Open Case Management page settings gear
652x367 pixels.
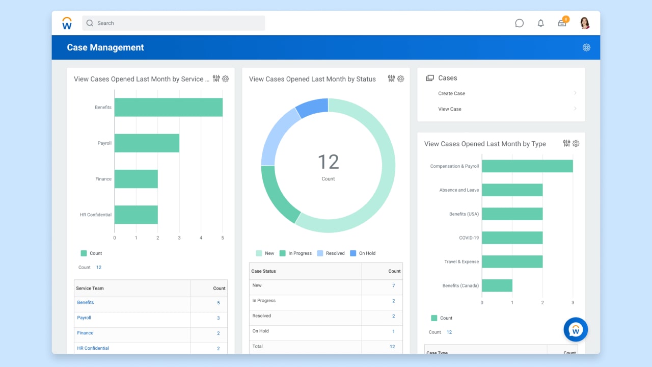[586, 47]
